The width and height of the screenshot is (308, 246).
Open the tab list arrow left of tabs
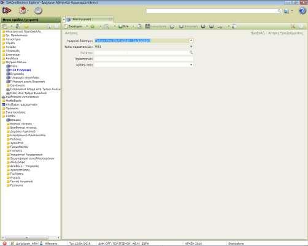pos(64,20)
